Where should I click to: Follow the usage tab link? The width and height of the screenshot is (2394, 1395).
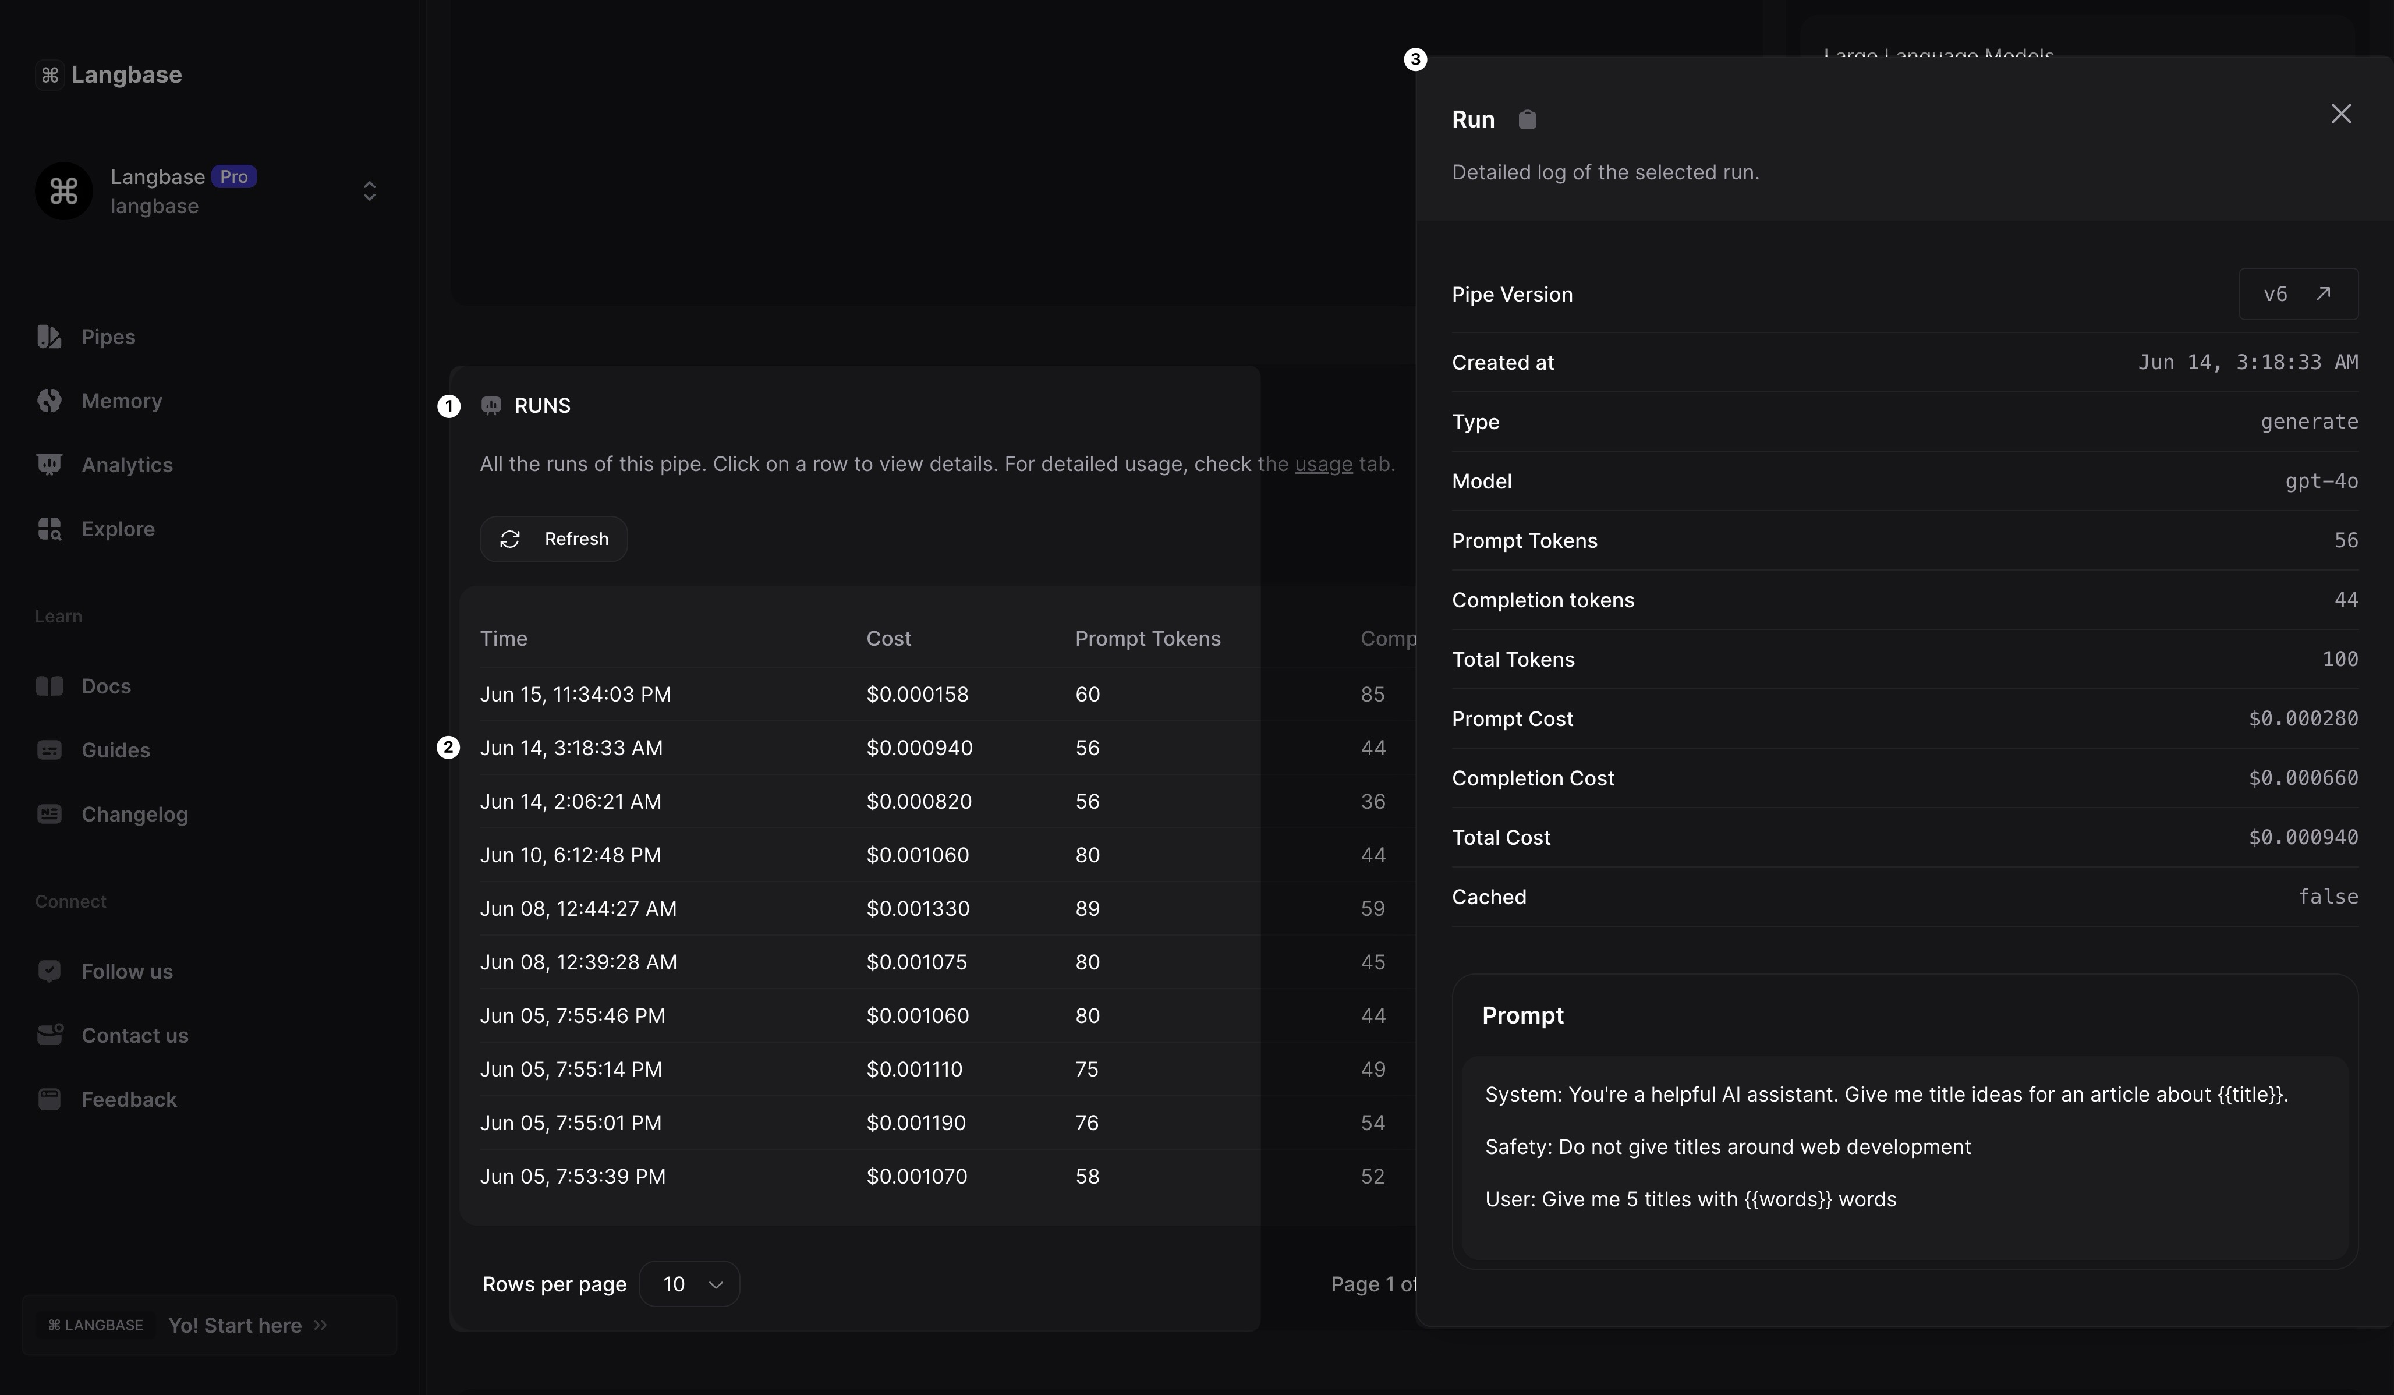(1322, 463)
